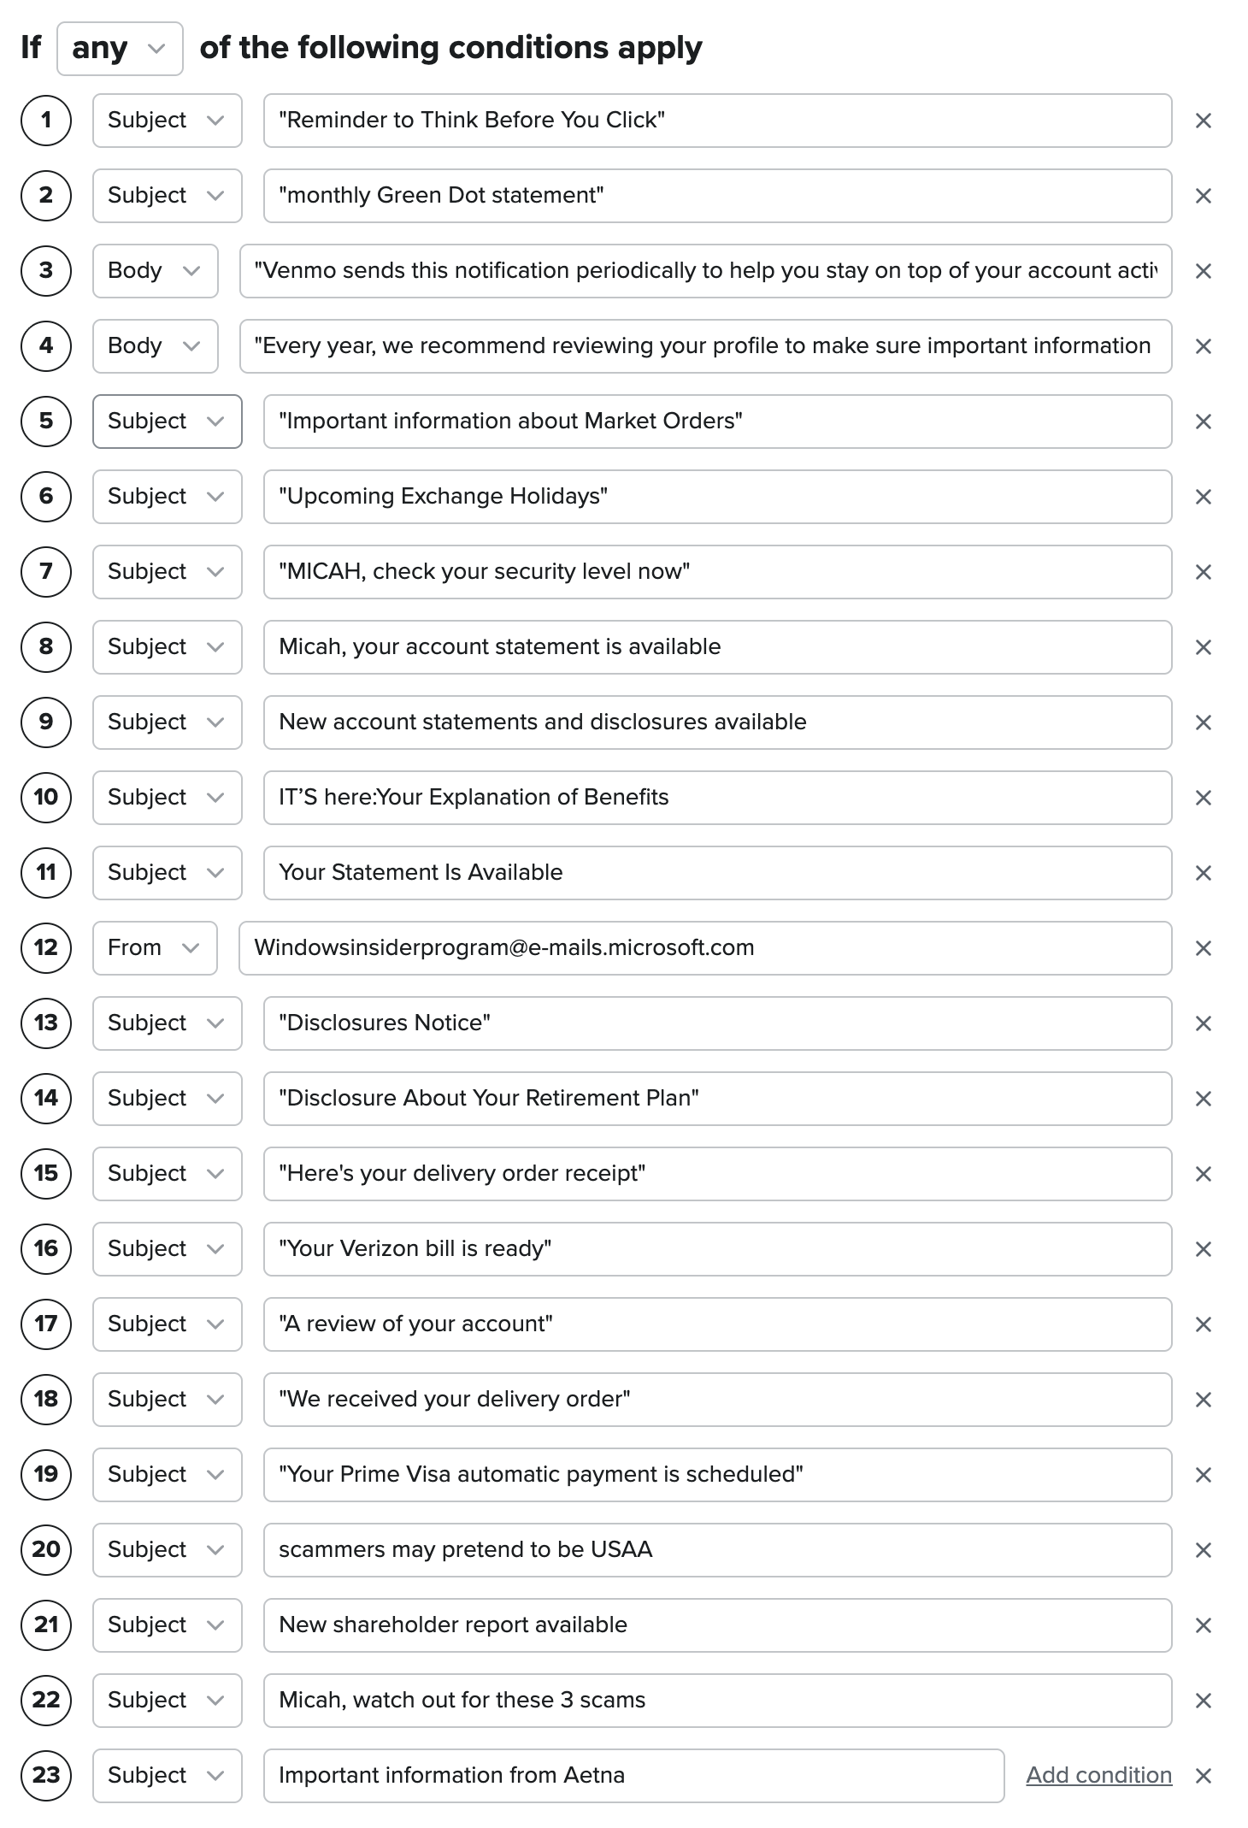The image size is (1248, 1828).
Task: Delete the Venmo notification body condition
Action: click(1203, 271)
